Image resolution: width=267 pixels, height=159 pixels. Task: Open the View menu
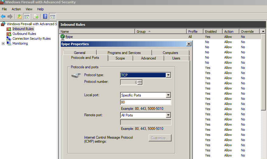(x=29, y=9)
